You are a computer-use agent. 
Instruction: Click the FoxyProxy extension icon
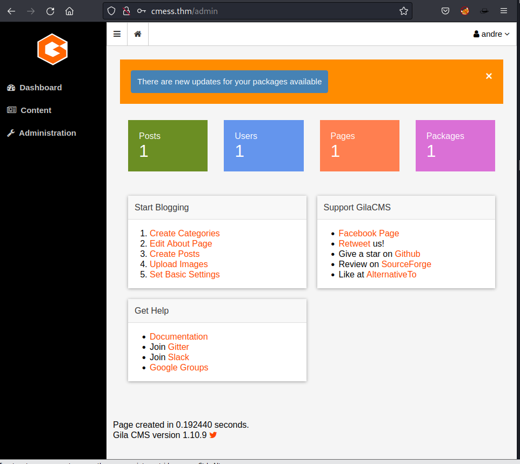[465, 11]
